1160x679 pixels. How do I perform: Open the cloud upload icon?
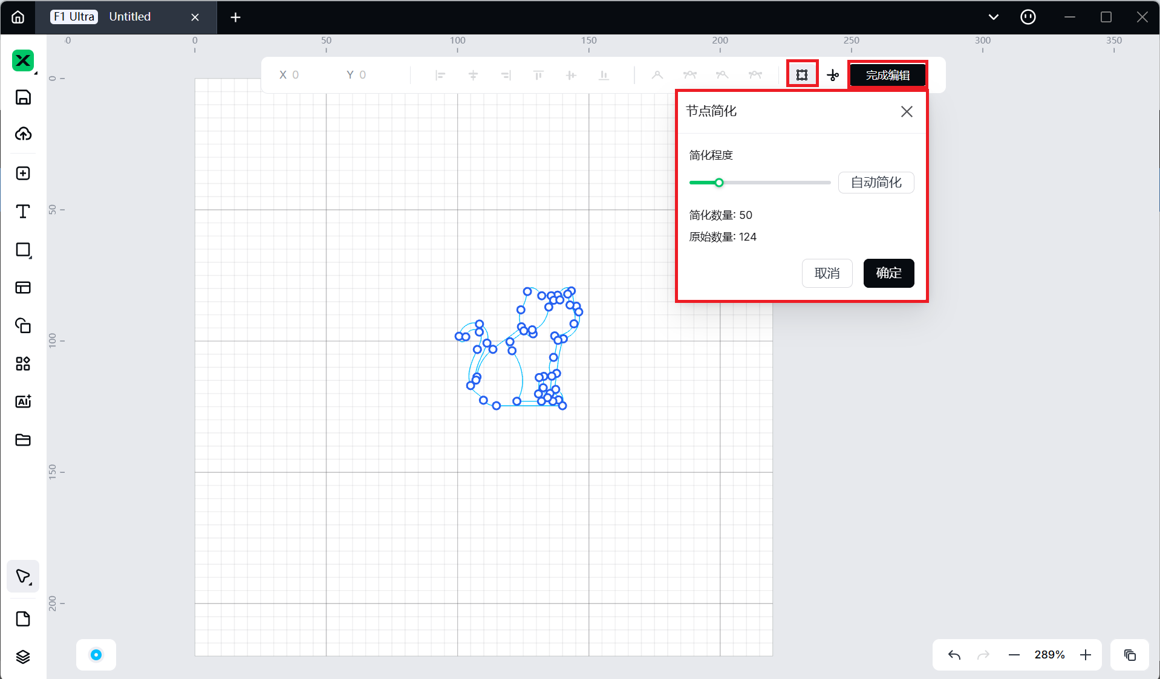[x=23, y=134]
